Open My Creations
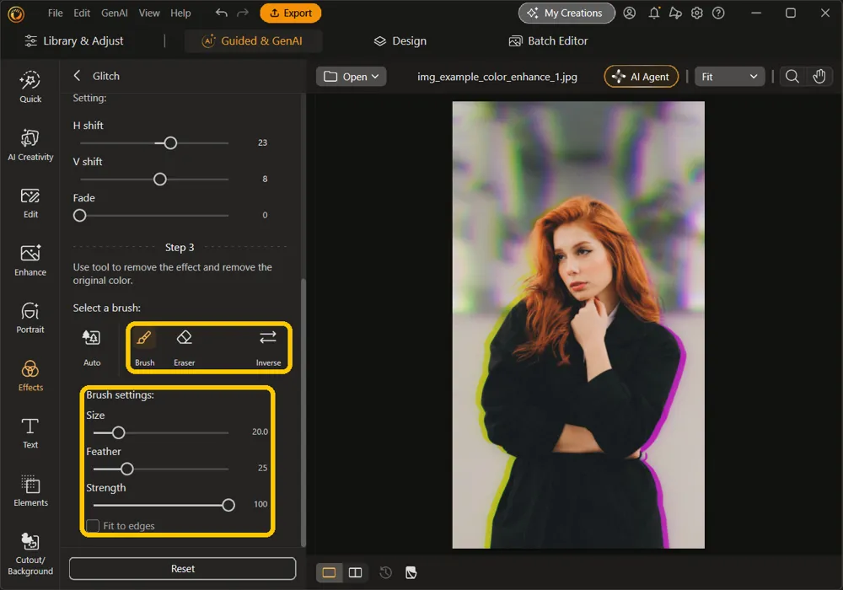This screenshot has width=843, height=590. click(x=566, y=13)
